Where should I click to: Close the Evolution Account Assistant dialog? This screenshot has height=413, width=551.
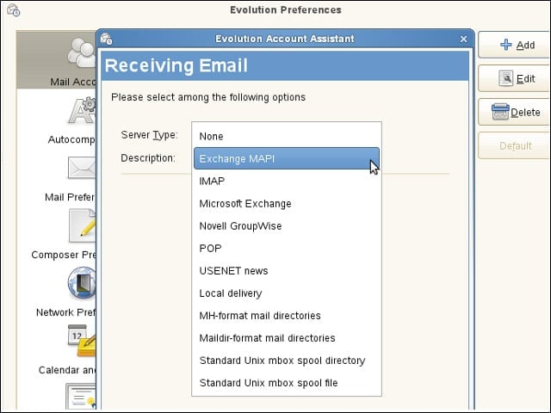coord(463,39)
